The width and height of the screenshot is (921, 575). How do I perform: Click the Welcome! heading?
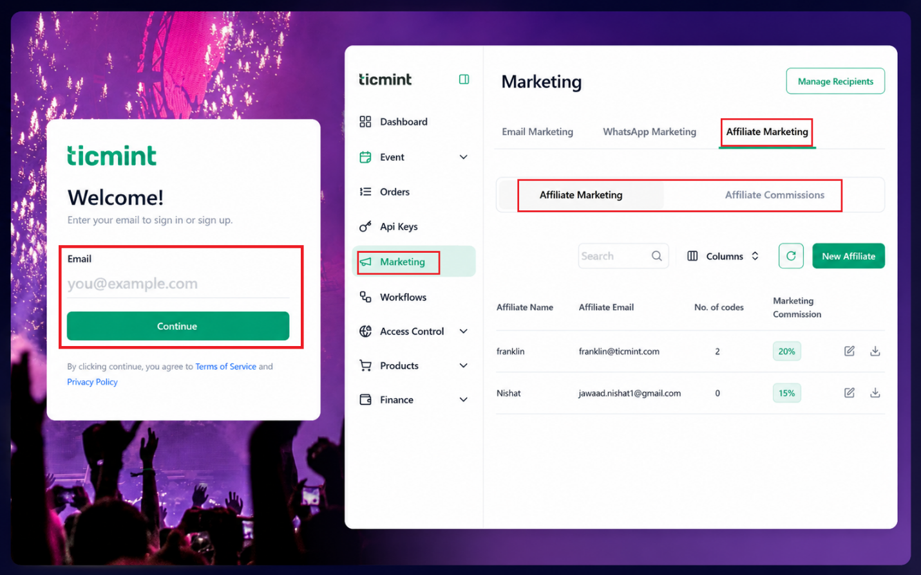coord(115,197)
